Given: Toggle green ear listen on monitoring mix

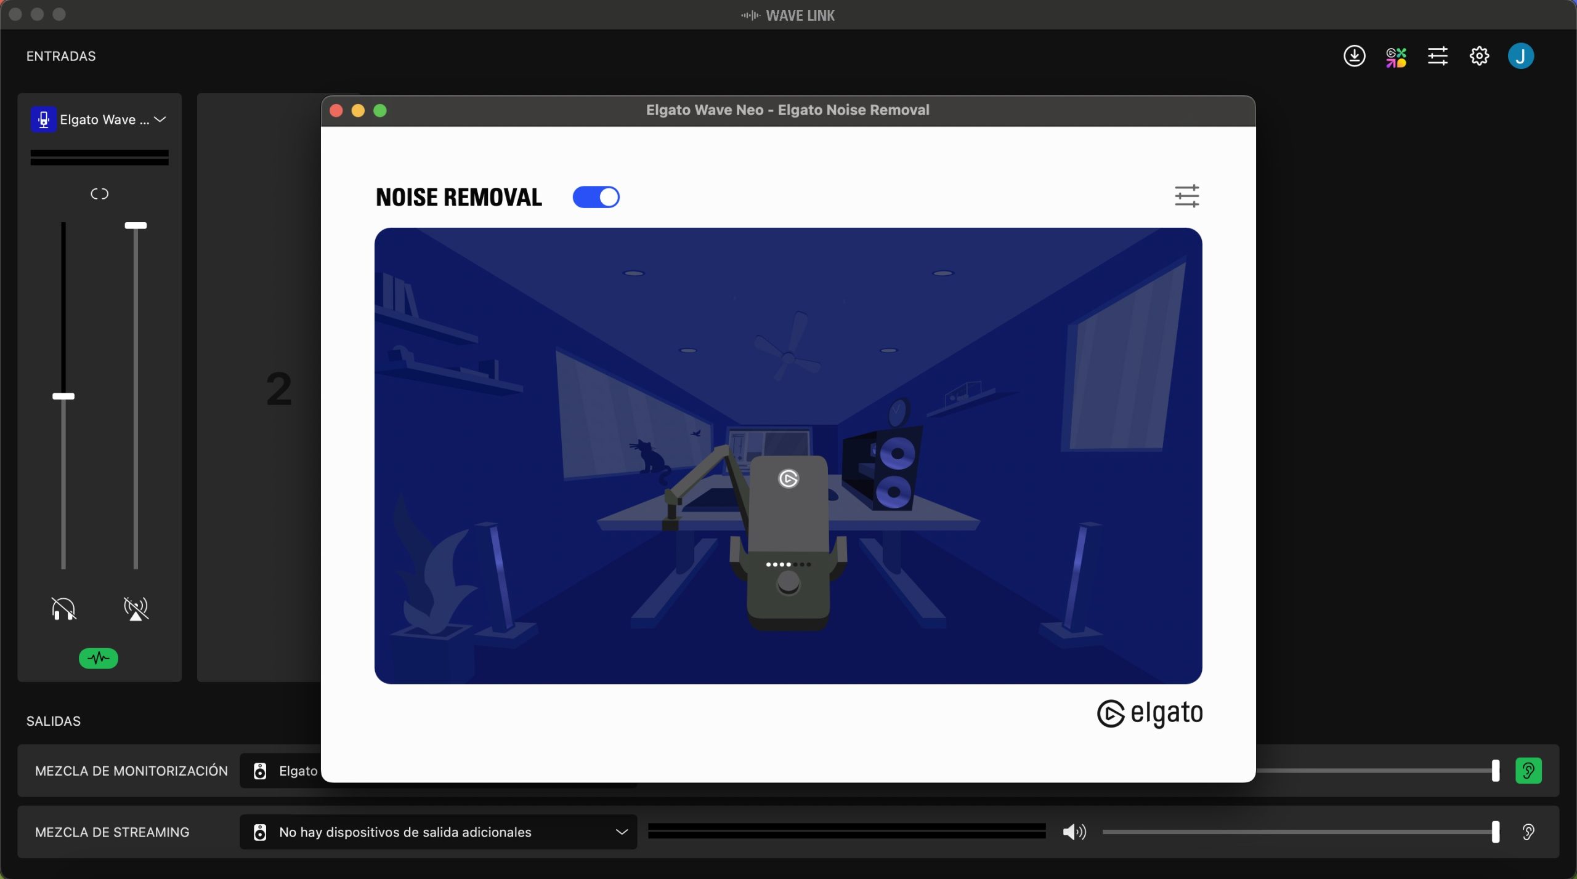Looking at the screenshot, I should pyautogui.click(x=1528, y=771).
